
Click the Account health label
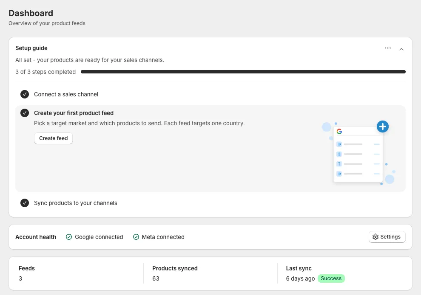(x=36, y=237)
